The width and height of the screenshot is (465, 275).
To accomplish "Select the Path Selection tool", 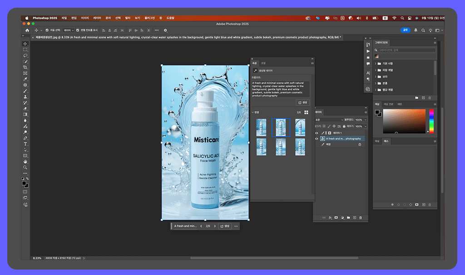I will (25, 150).
